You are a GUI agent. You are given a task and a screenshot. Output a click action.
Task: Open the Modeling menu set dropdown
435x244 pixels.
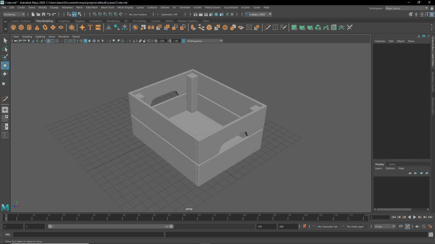pos(14,14)
